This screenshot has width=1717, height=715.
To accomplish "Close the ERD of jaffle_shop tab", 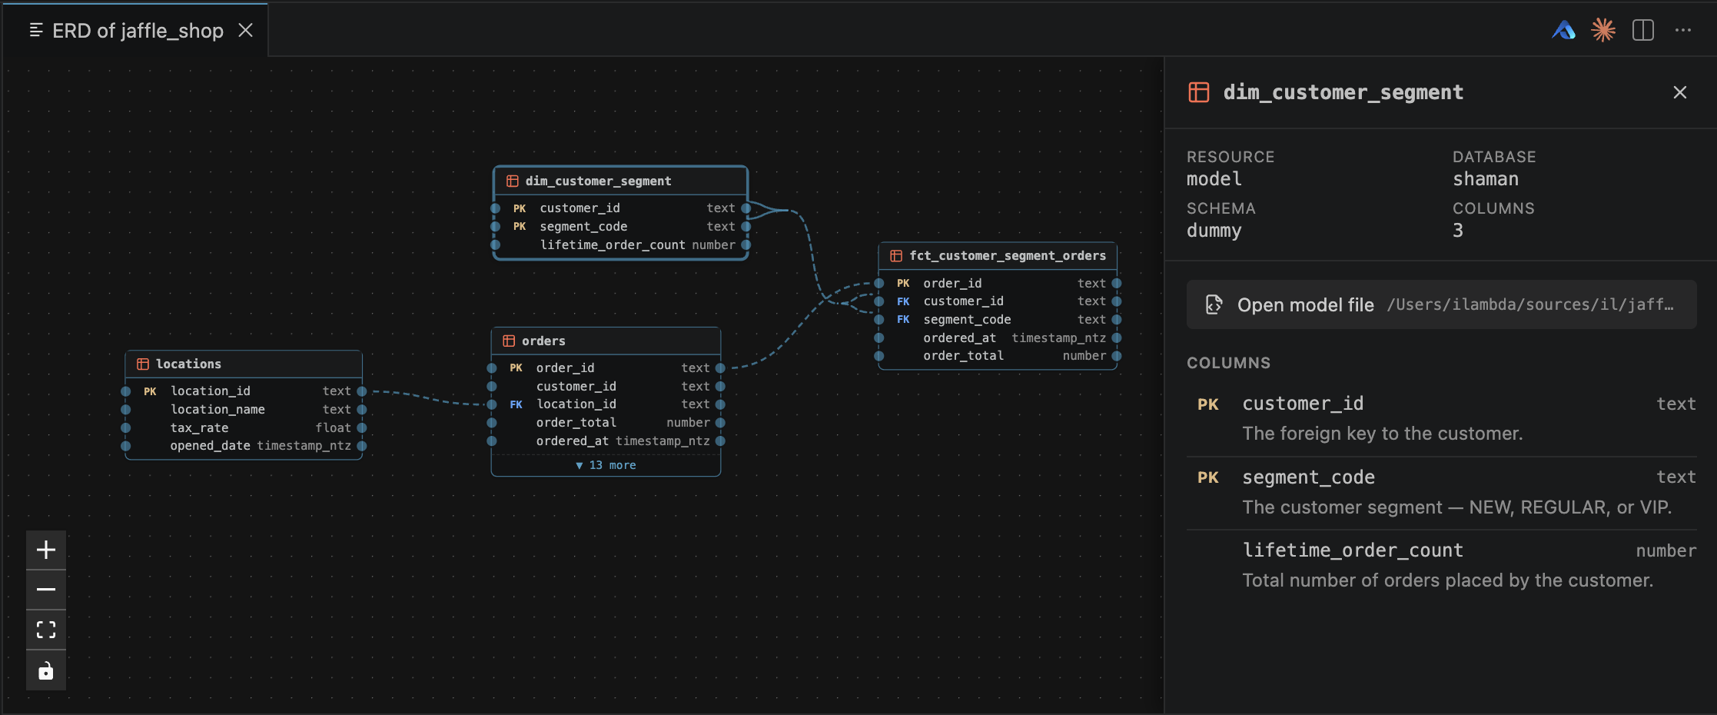I will (245, 30).
